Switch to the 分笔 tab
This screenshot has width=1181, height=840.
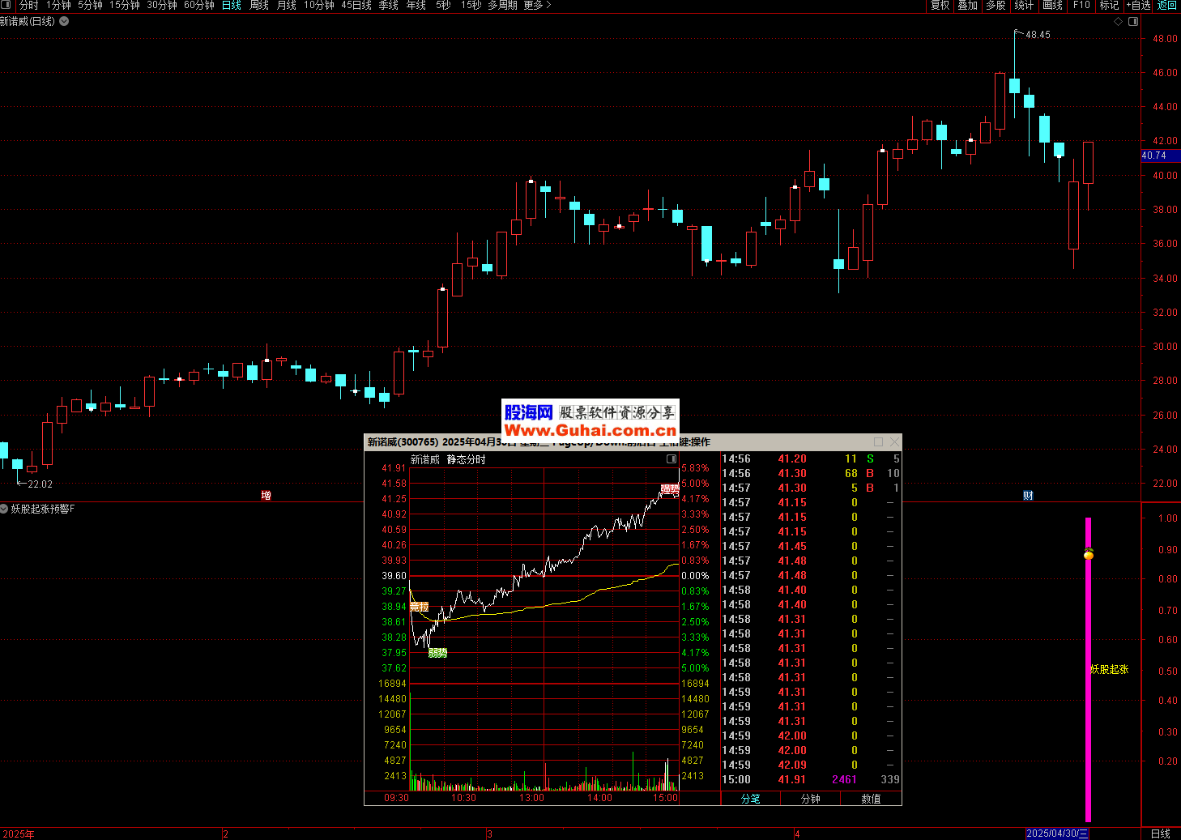click(x=750, y=799)
